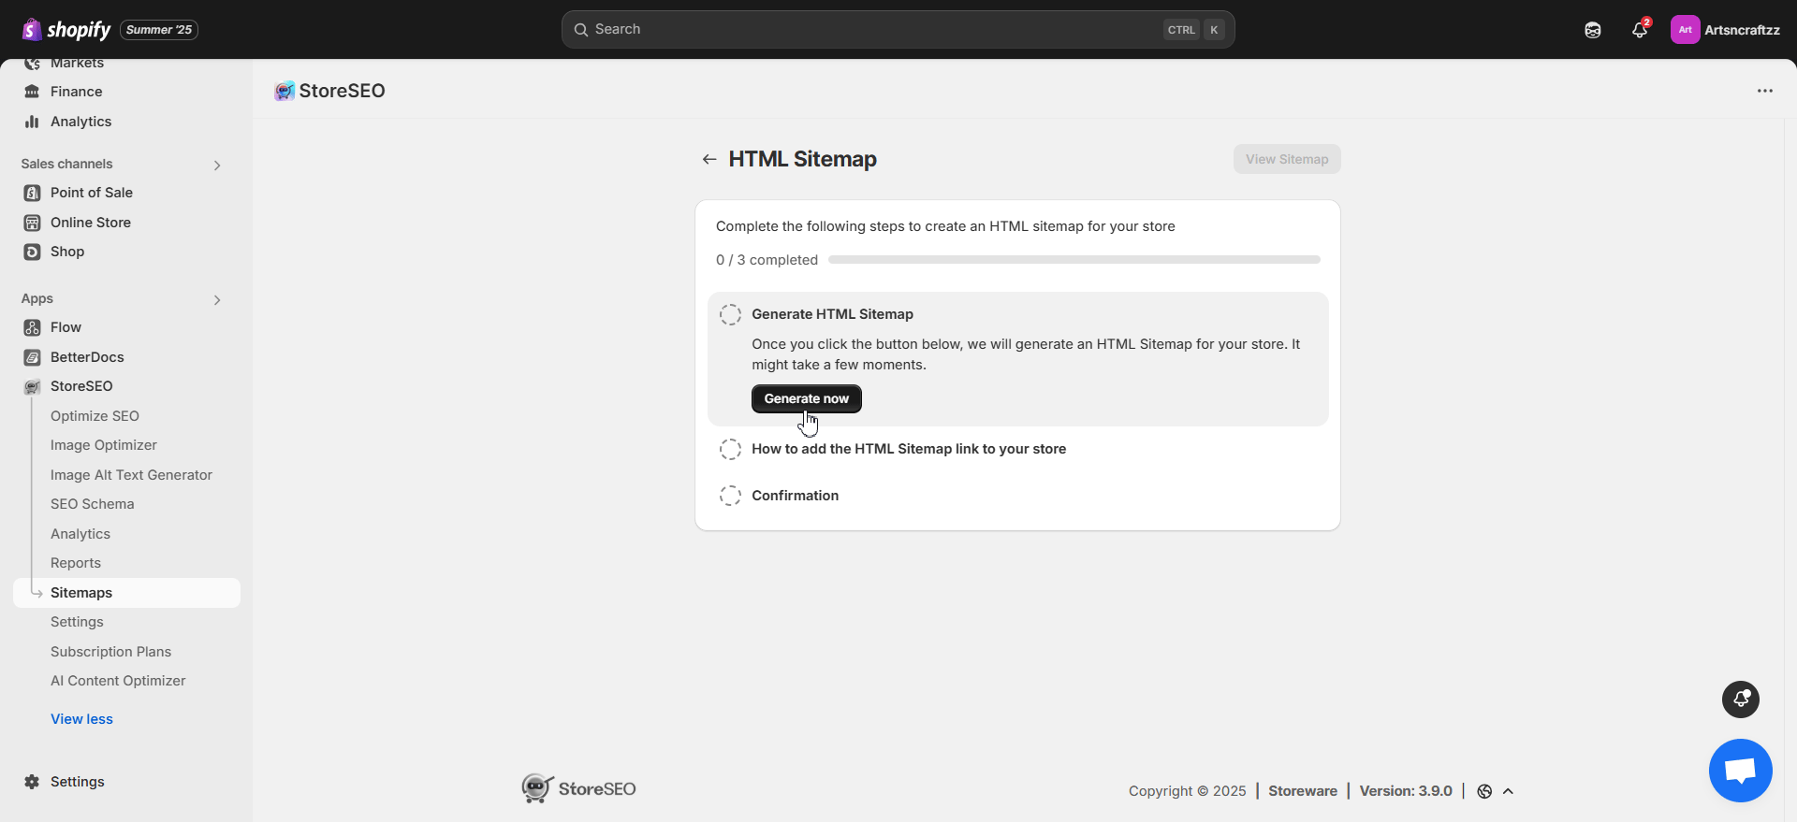The height and width of the screenshot is (822, 1797).
Task: Click the Shopify logo in top bar
Action: (x=66, y=30)
